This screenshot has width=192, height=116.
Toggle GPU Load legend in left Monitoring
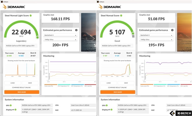[90, 85]
